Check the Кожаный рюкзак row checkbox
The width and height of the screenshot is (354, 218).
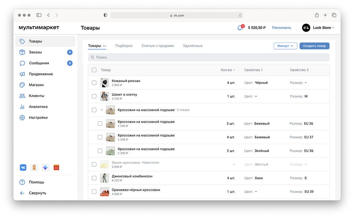94,83
